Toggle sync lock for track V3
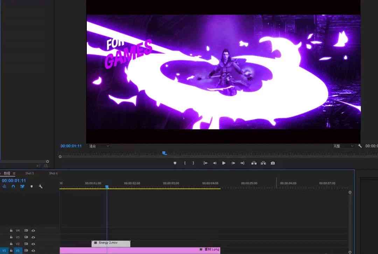This screenshot has height=254, width=378. 26,237
